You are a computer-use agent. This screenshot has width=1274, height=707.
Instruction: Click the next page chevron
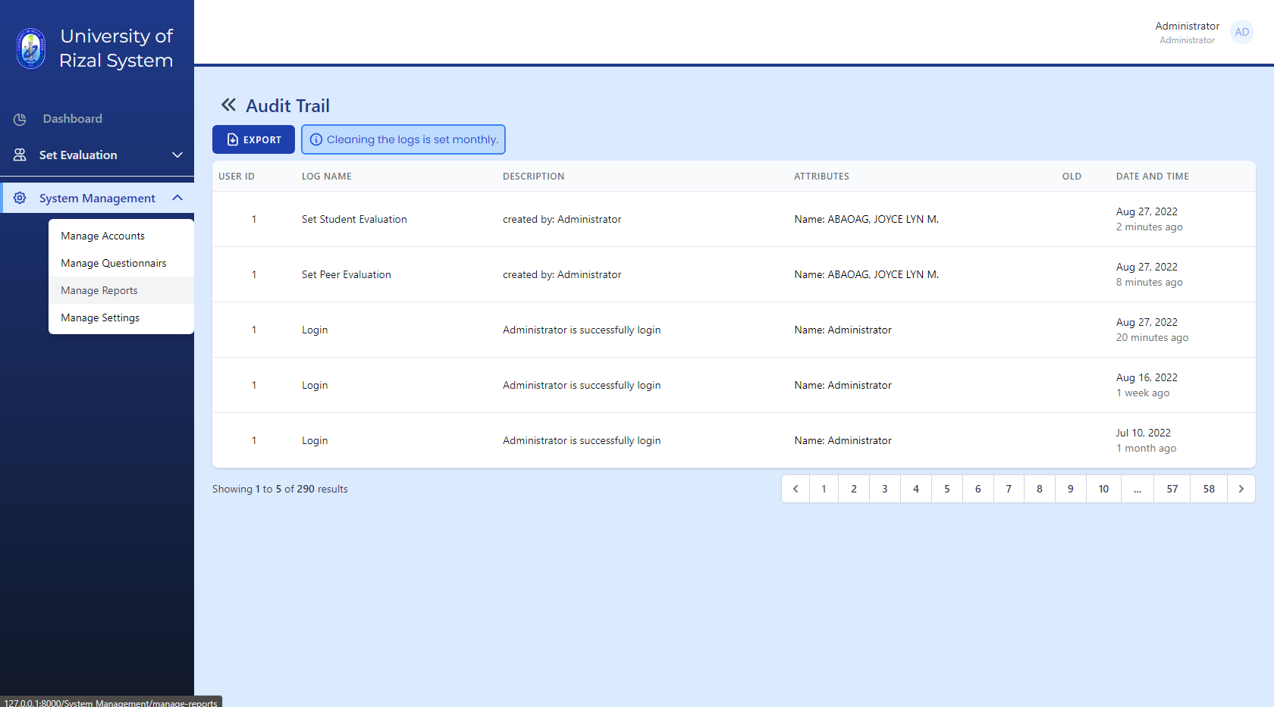tap(1241, 489)
